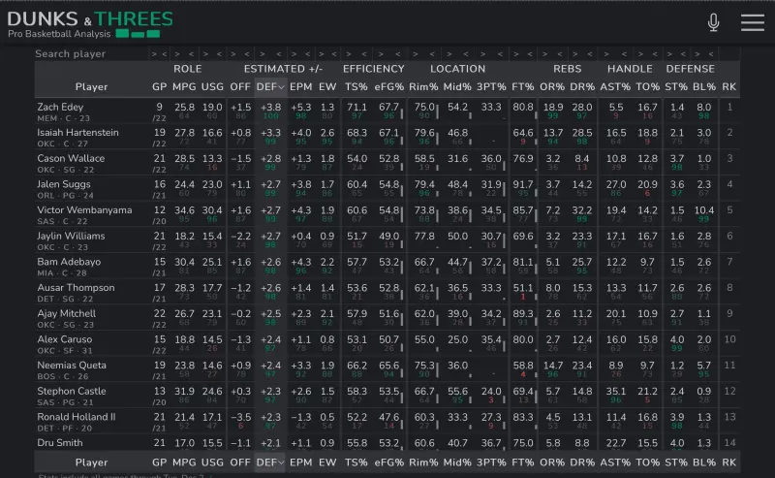775x478 pixels.
Task: Click the DEF header in bottom row
Action: pyautogui.click(x=270, y=462)
